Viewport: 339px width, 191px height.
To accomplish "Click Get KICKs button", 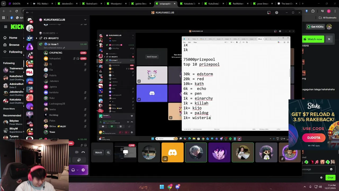I will point(315,27).
